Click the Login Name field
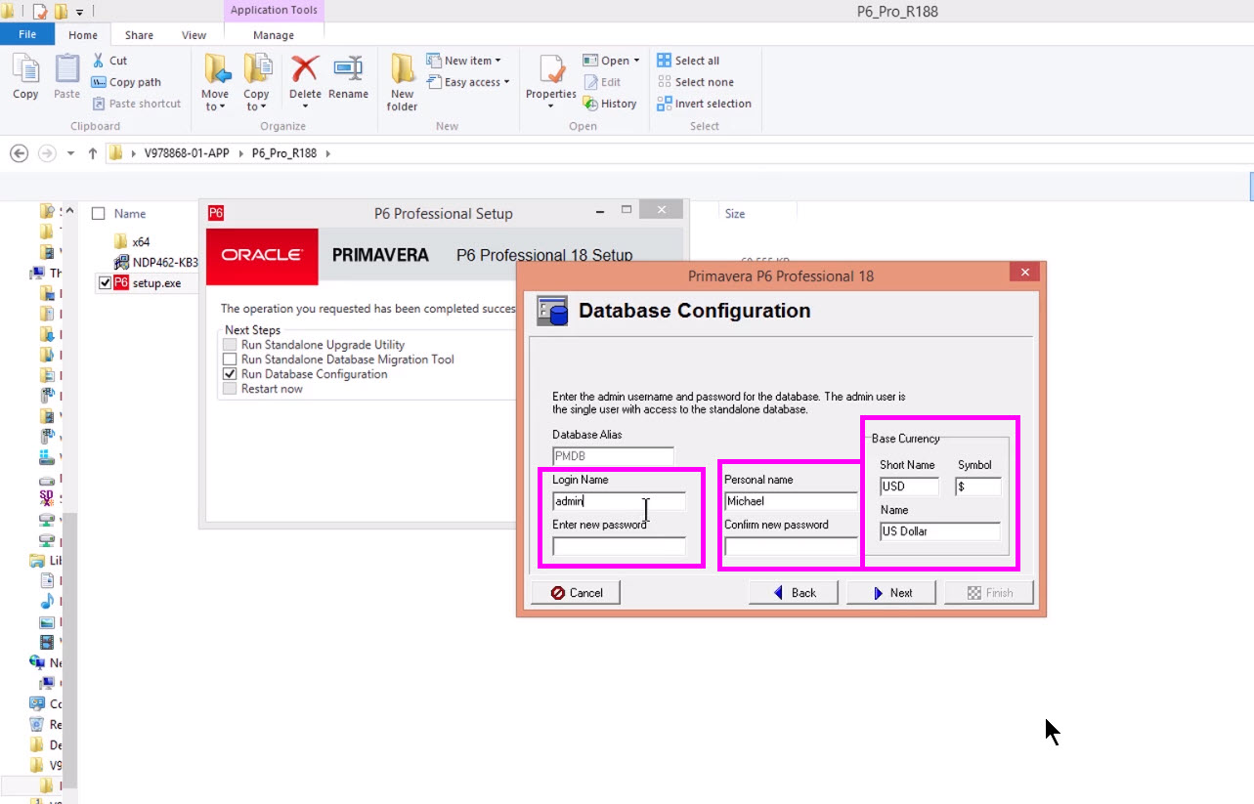The height and width of the screenshot is (804, 1254). 619,501
